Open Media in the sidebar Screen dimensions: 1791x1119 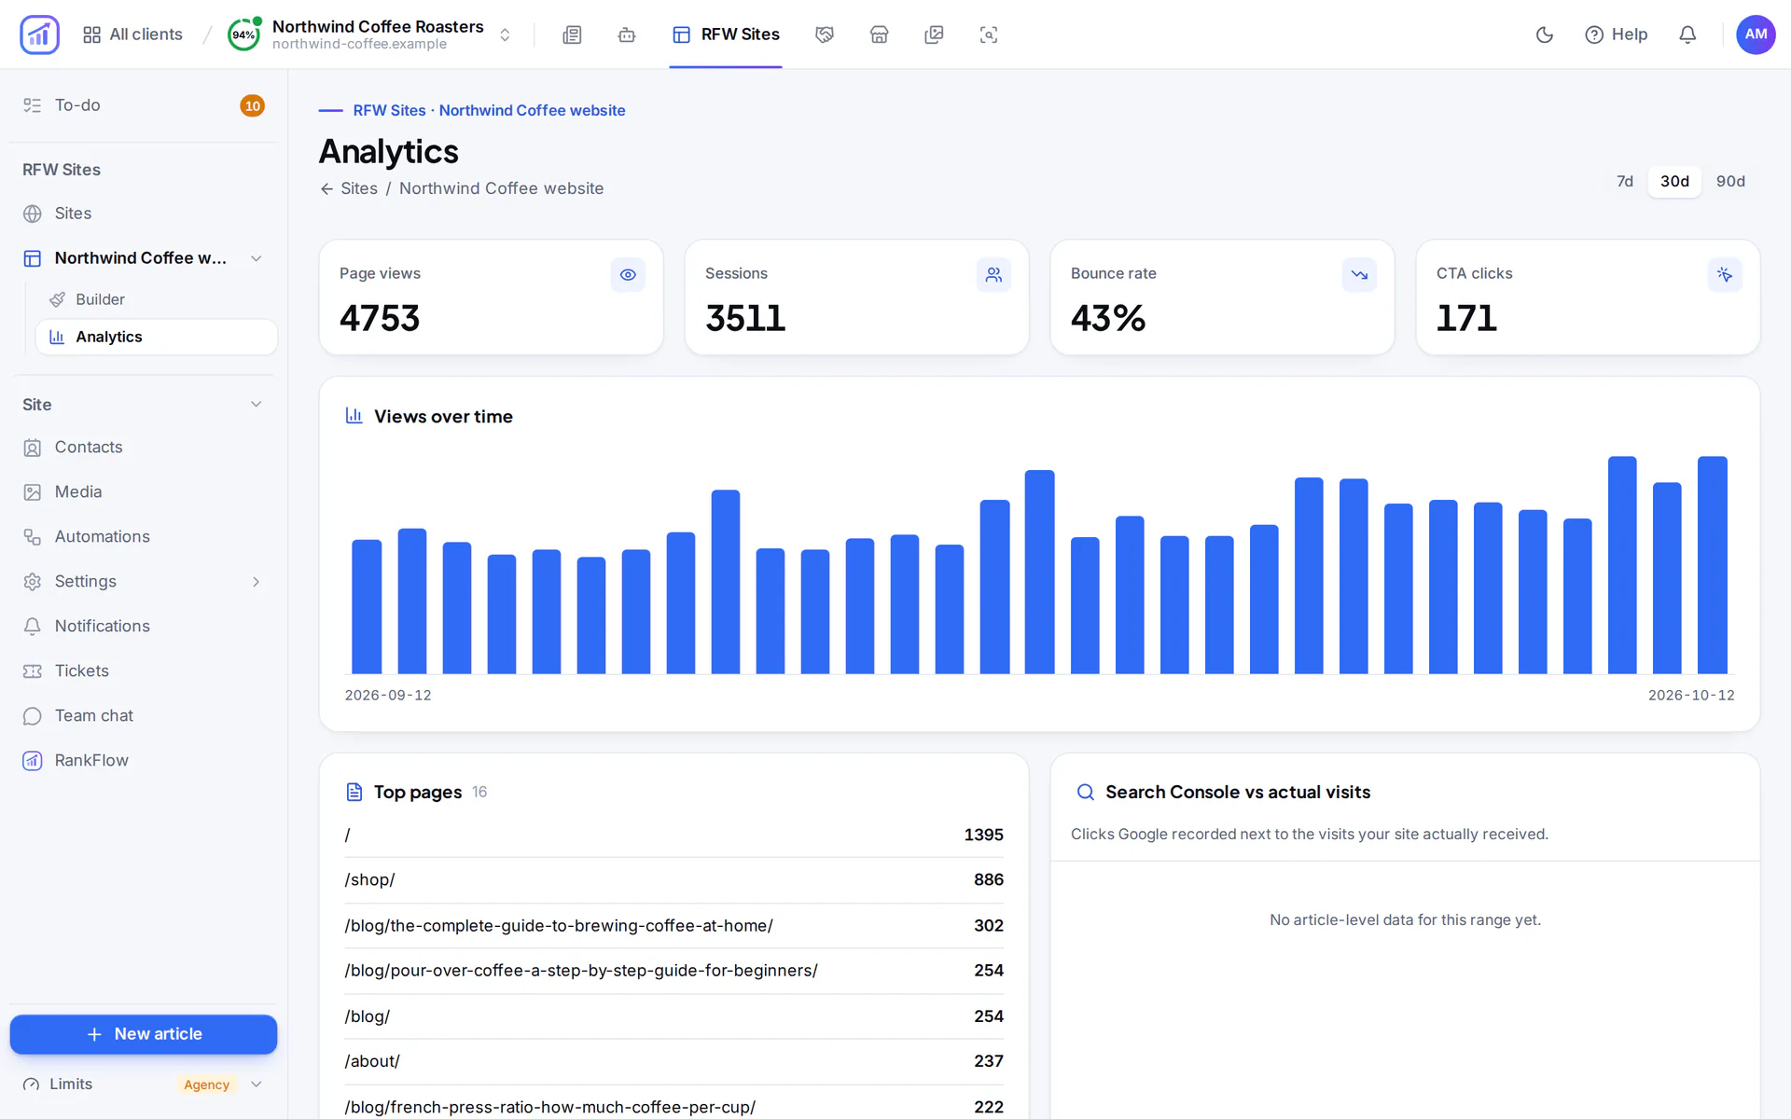144,492
